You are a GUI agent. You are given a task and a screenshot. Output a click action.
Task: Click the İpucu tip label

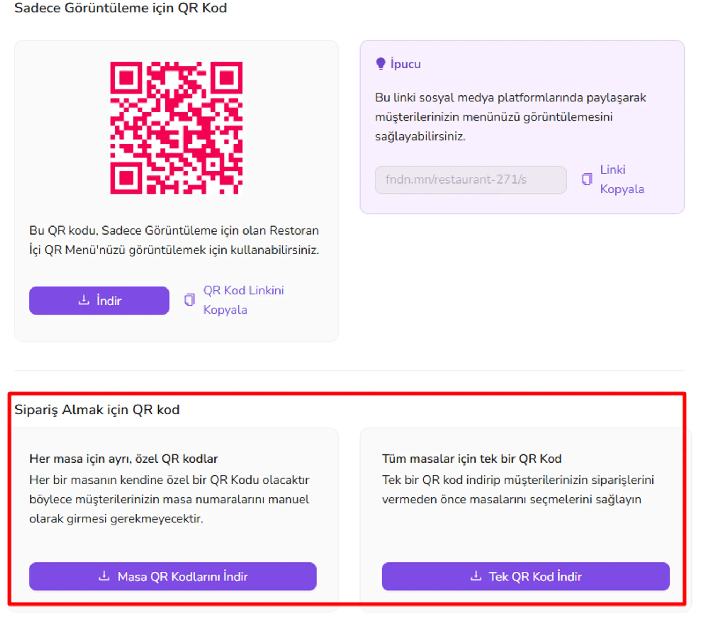click(x=405, y=64)
